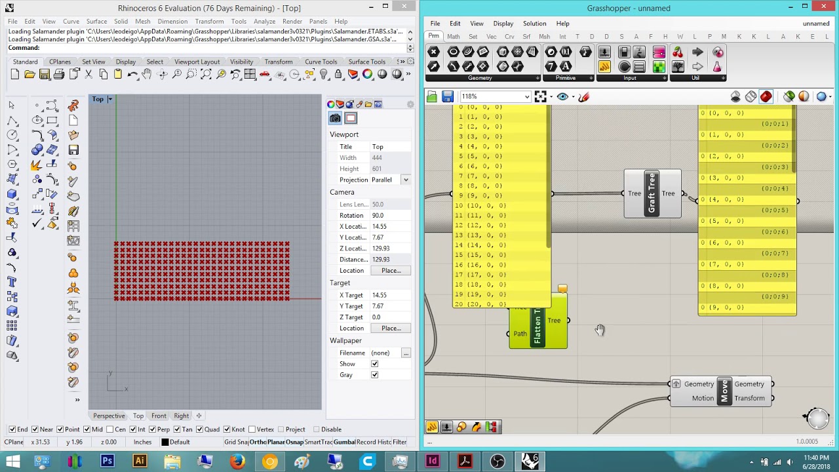Open the 118% zoom level dropdown
Screen dimensions: 839x472
coord(526,97)
